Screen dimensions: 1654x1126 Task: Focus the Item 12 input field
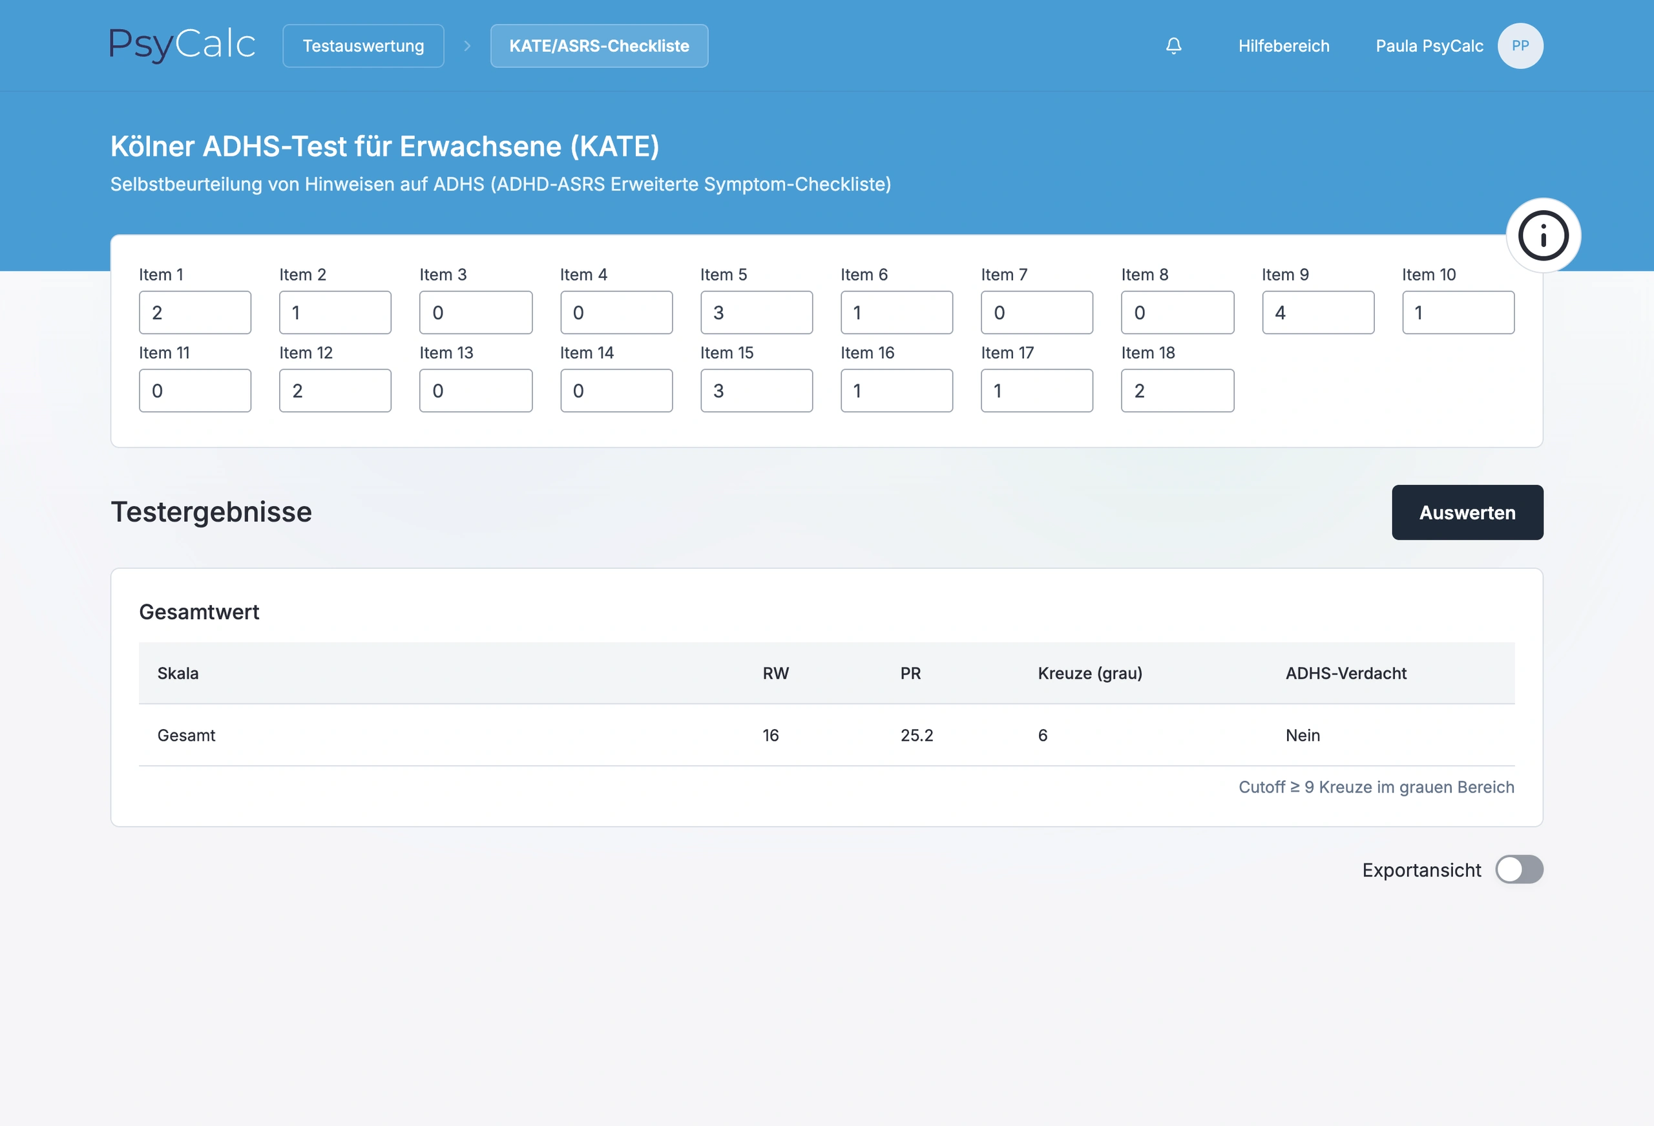click(x=335, y=390)
